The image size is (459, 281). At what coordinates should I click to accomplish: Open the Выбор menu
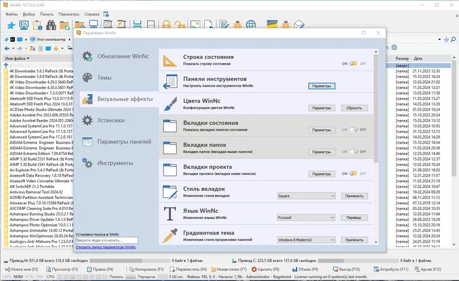click(x=29, y=14)
